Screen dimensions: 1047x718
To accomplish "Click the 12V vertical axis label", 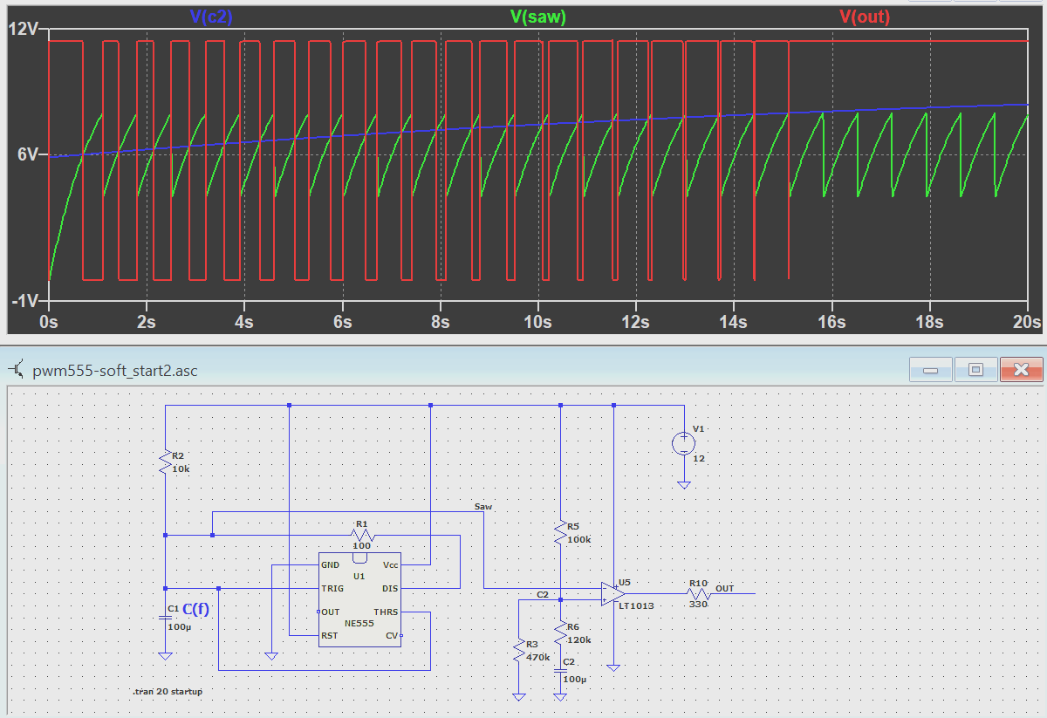I will coord(23,30).
